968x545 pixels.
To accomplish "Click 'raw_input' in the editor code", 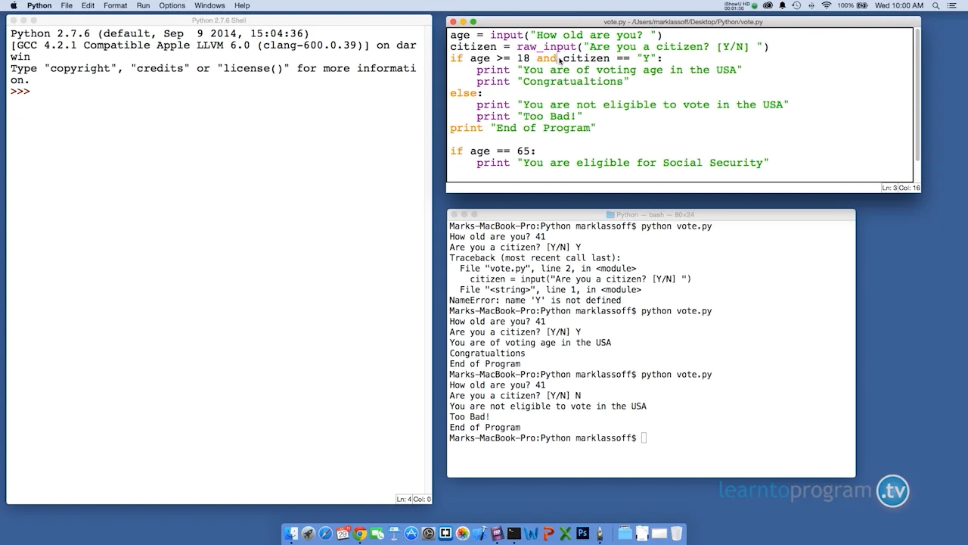I will (x=547, y=47).
